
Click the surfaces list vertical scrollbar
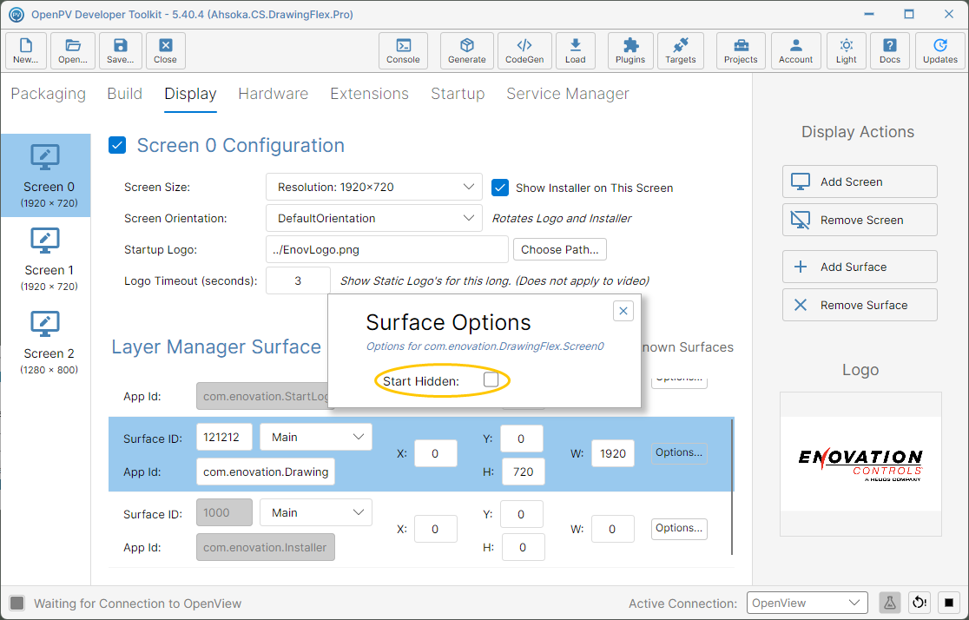click(x=733, y=487)
